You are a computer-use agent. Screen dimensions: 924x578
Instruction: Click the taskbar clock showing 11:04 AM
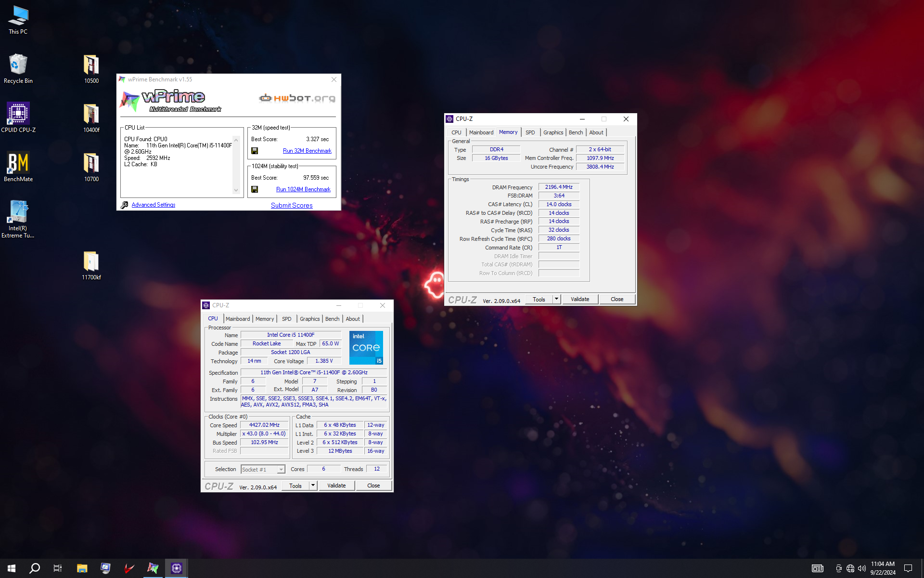click(883, 568)
